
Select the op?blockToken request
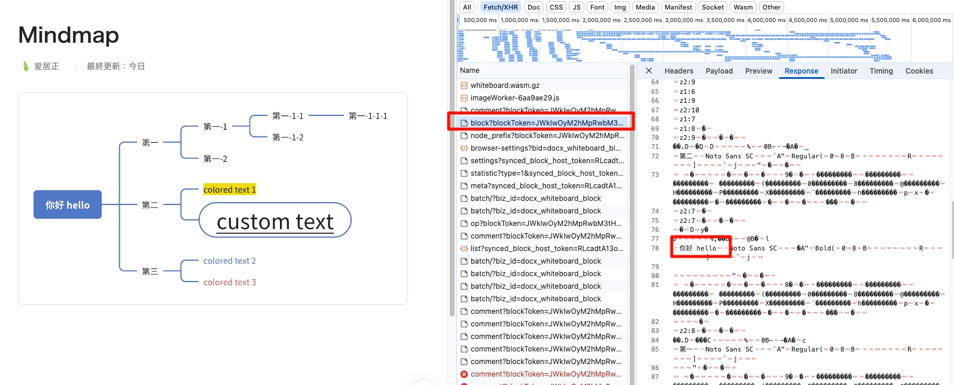tap(545, 224)
